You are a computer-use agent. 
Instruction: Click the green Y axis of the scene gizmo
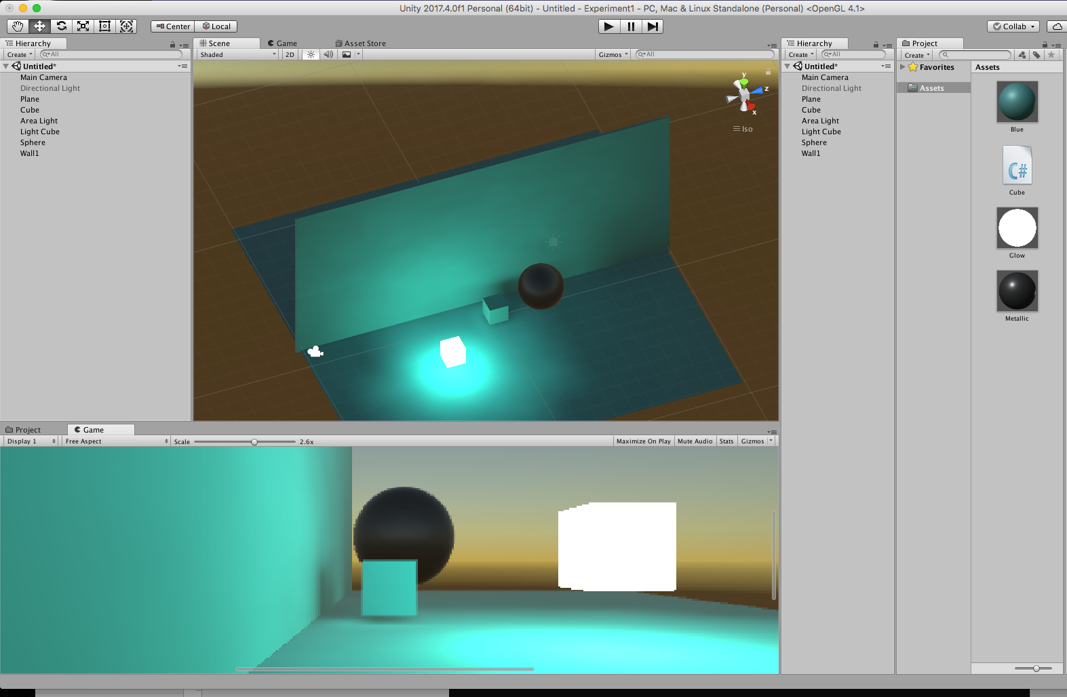point(744,82)
